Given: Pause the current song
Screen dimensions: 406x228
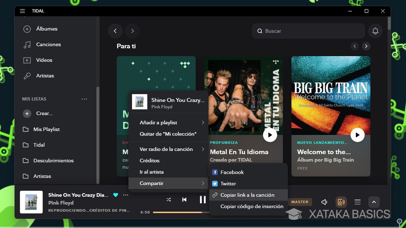Looking at the screenshot, I should click(203, 199).
